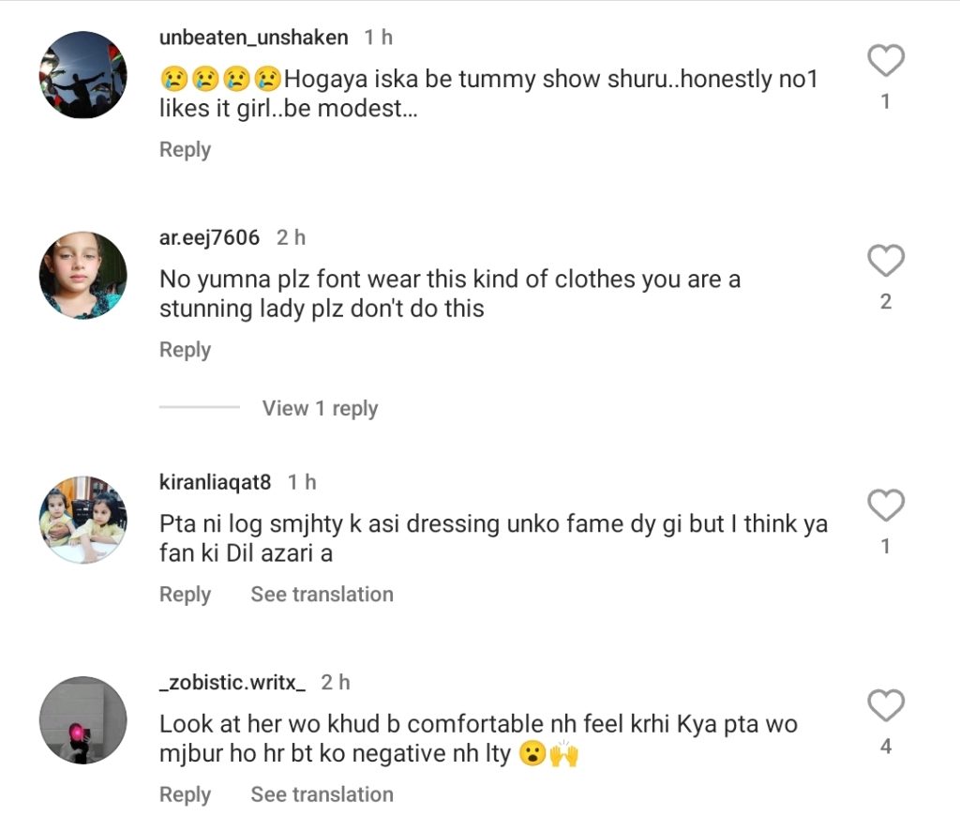Open unbeaten_unshaken's profile picture

pos(82,75)
